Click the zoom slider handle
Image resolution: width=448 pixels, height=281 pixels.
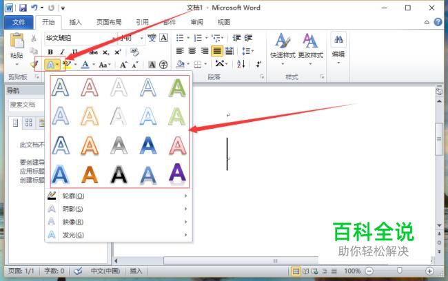[x=400, y=271]
